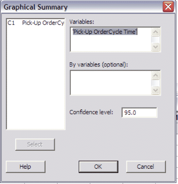
Task: Click the By variables scroll down arrow
Action: coord(156,90)
